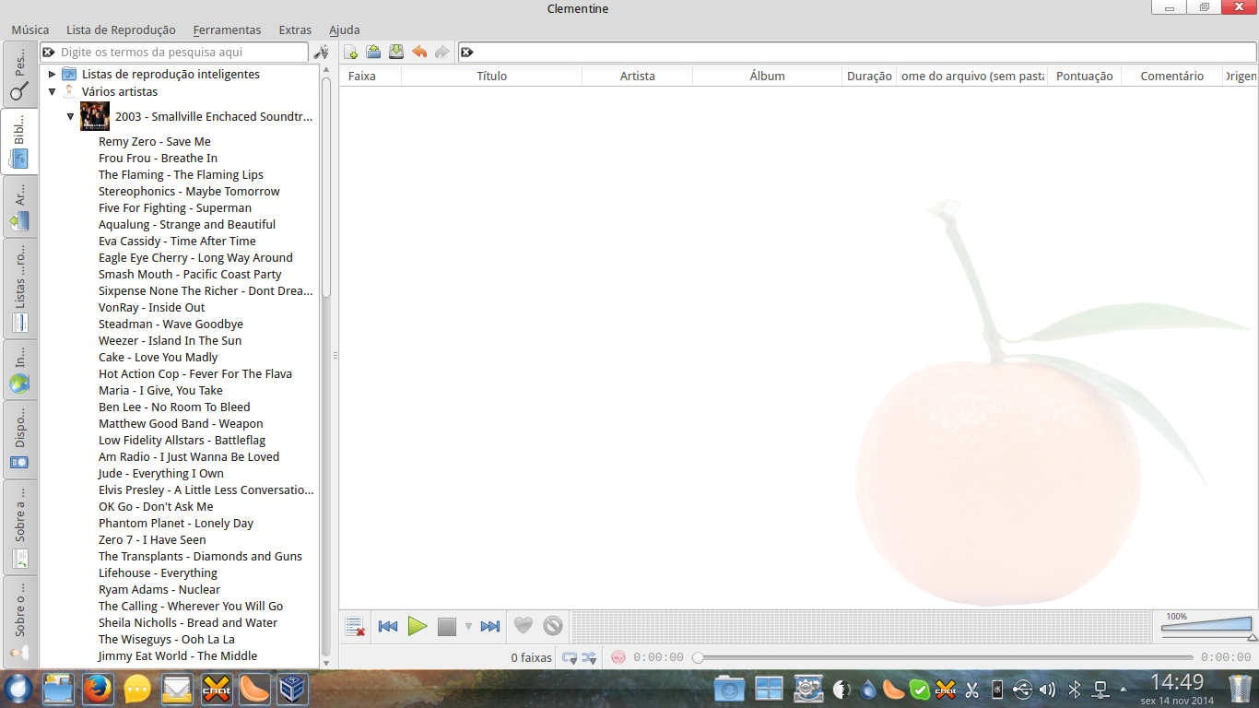Sort playlist by Artista column
This screenshot has height=708, width=1259.
638,76
